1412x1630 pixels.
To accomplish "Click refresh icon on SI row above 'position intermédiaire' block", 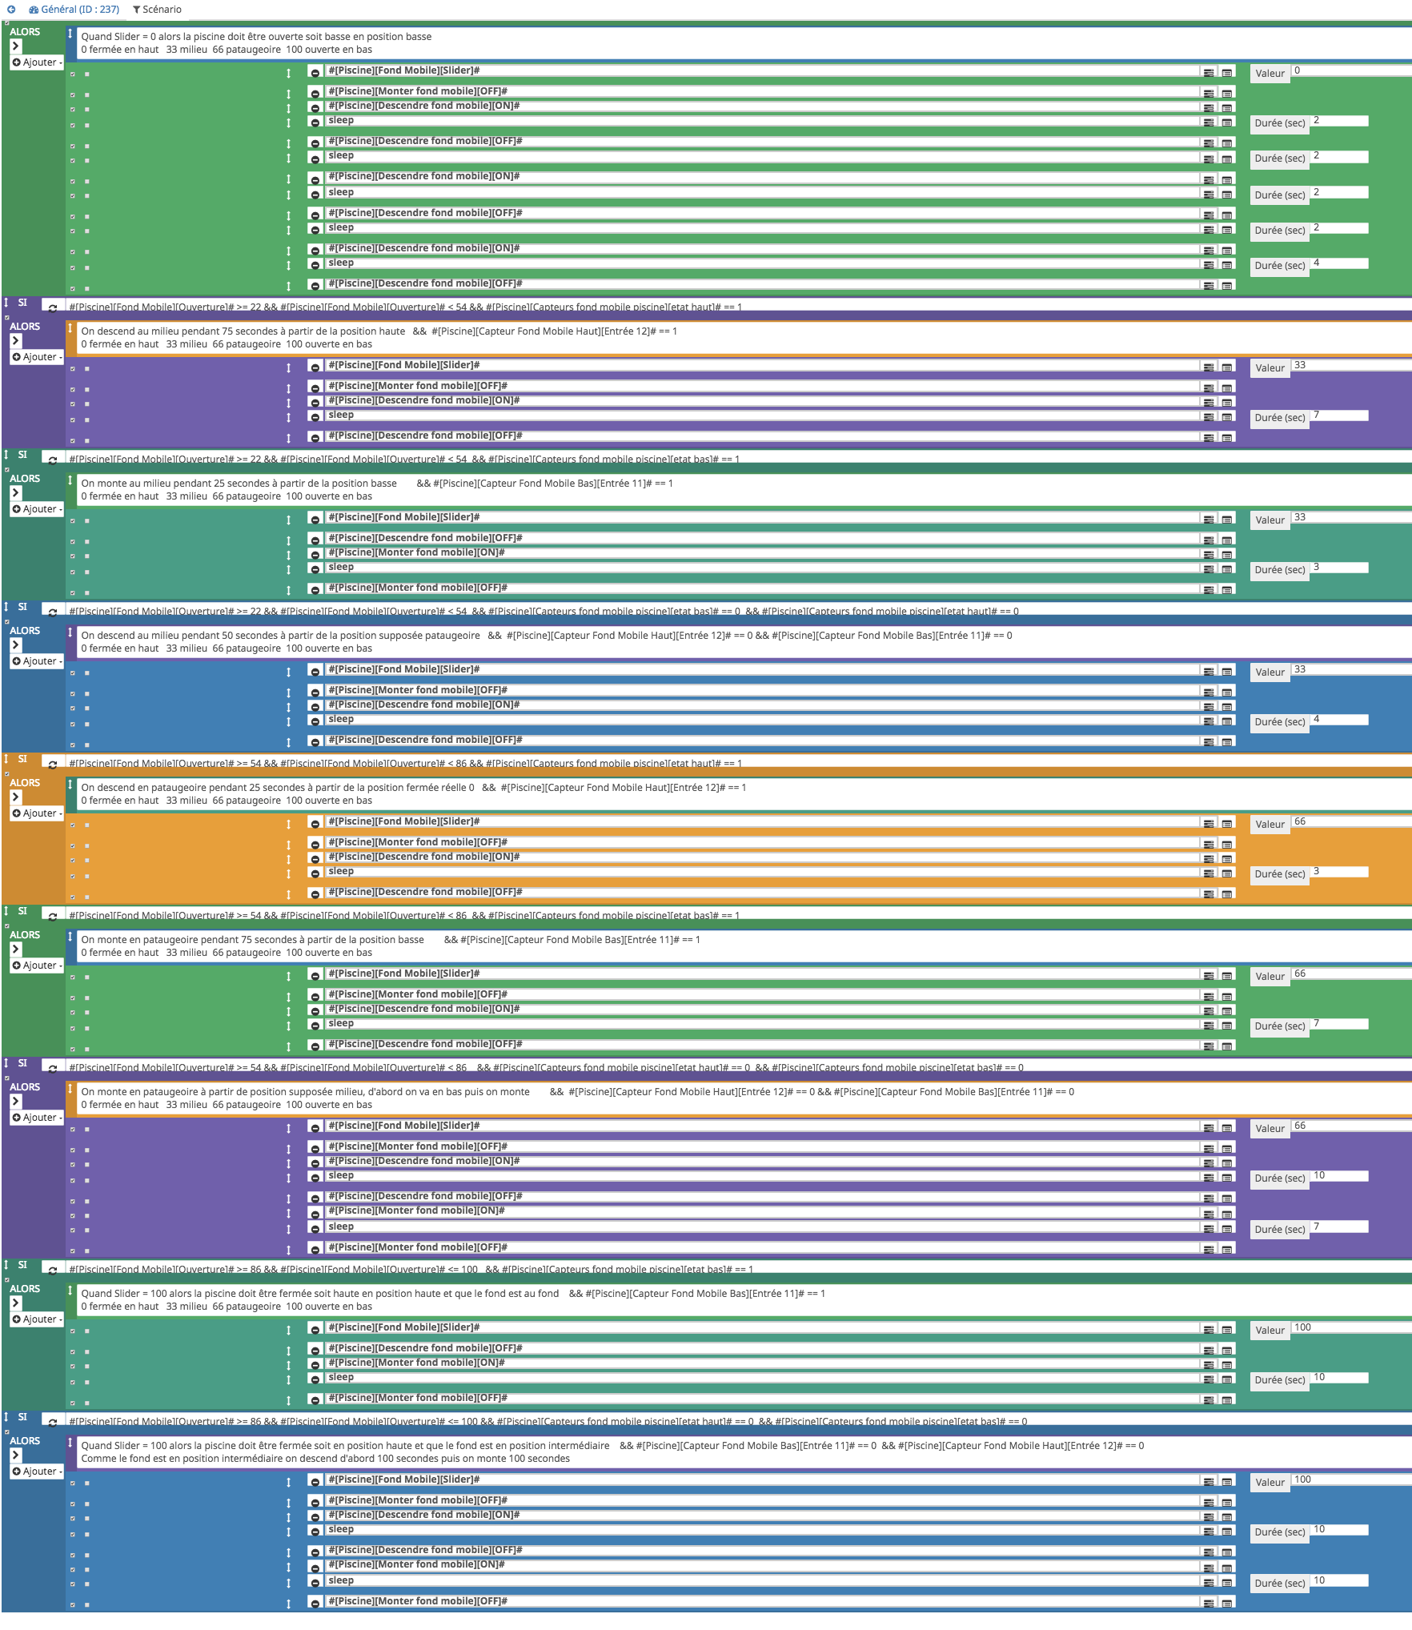I will 53,1423.
